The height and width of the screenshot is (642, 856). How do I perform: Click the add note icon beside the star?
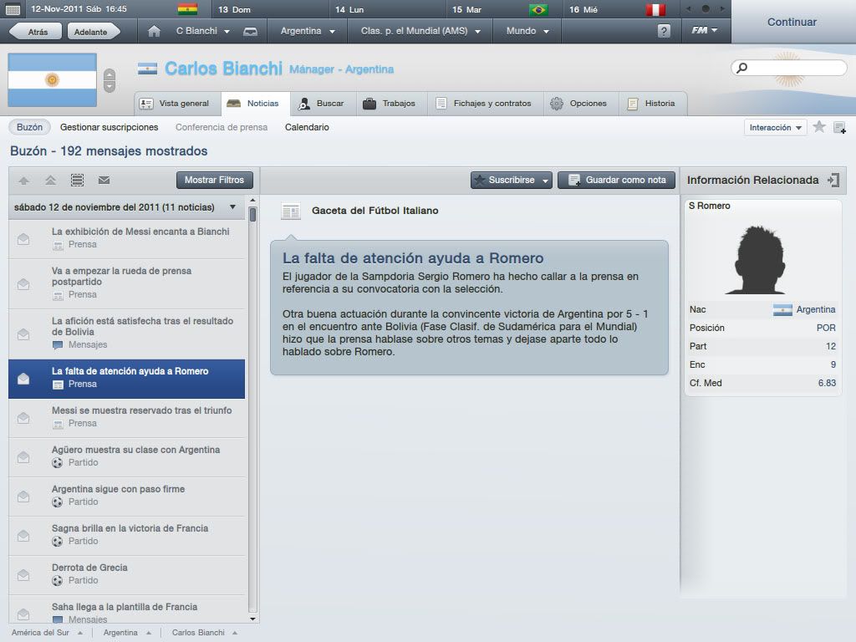coord(839,128)
